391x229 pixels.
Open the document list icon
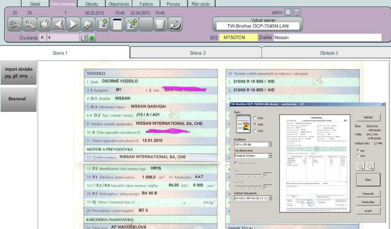[x=117, y=24]
